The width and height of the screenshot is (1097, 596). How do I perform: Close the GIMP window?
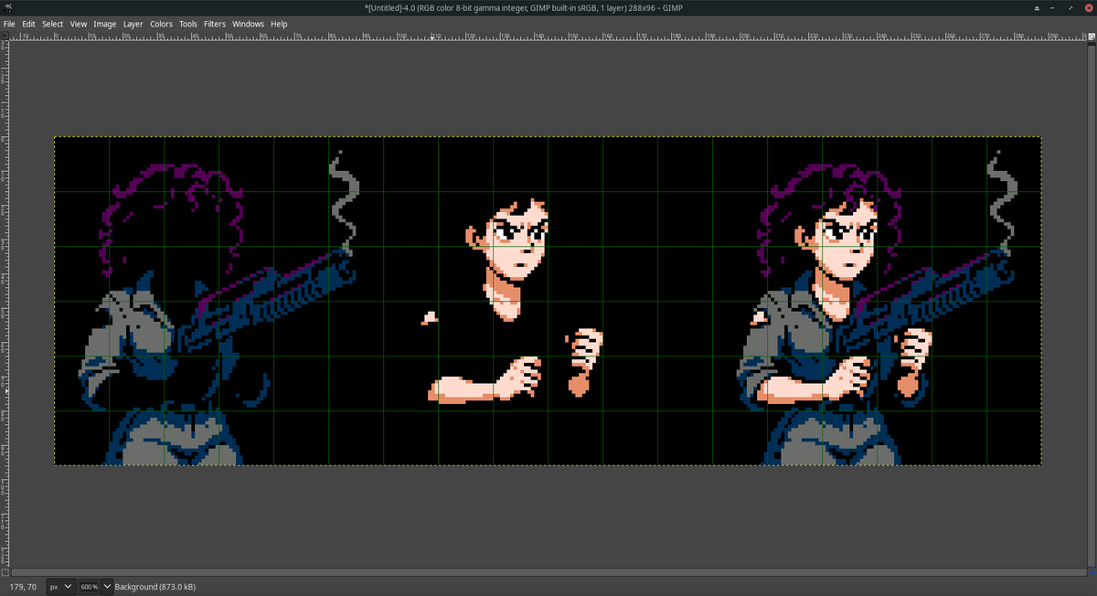(1087, 8)
